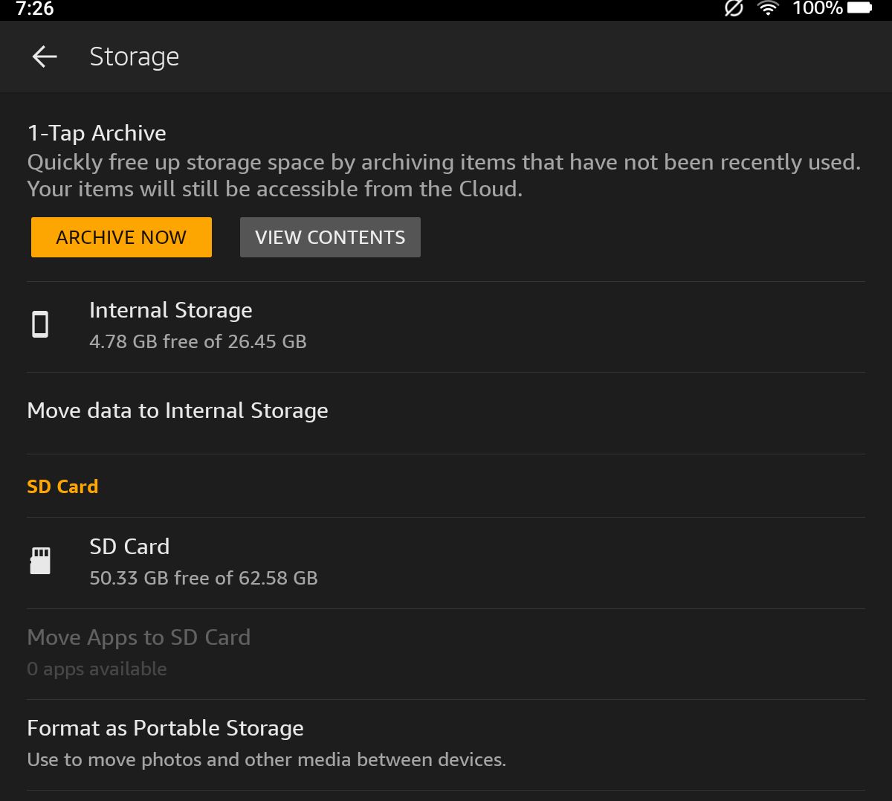
Task: Tap the 100% battery percentage text
Action: click(x=817, y=9)
